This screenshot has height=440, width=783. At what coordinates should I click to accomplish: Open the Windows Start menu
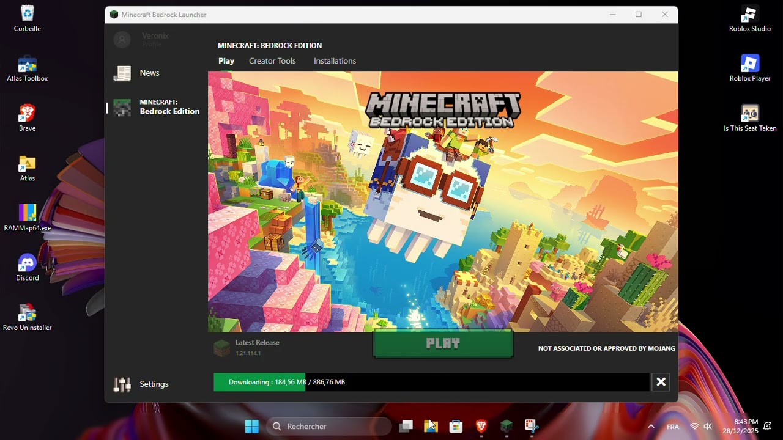[251, 427]
